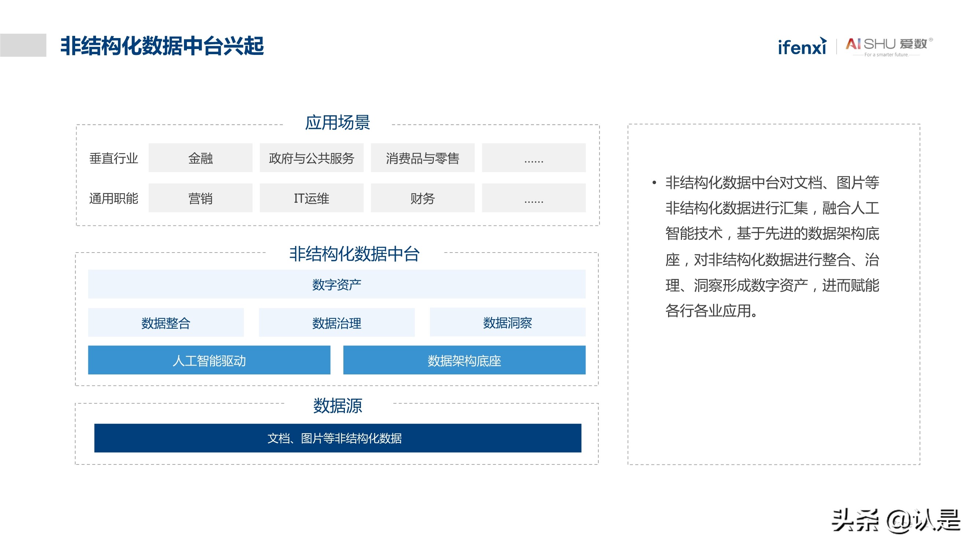Select the 数据治理 box
The height and width of the screenshot is (549, 977).
pos(337,323)
